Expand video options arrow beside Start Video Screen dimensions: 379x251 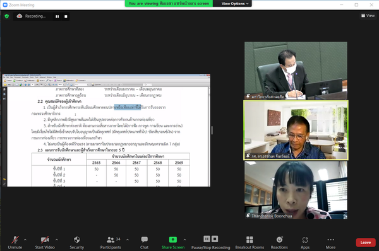click(x=57, y=240)
